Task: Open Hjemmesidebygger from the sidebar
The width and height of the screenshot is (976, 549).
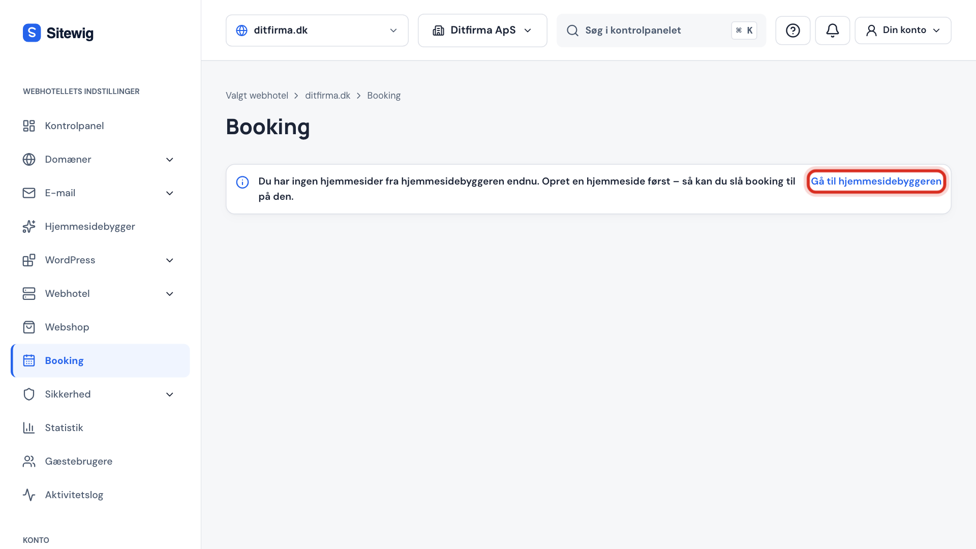Action: [100, 226]
